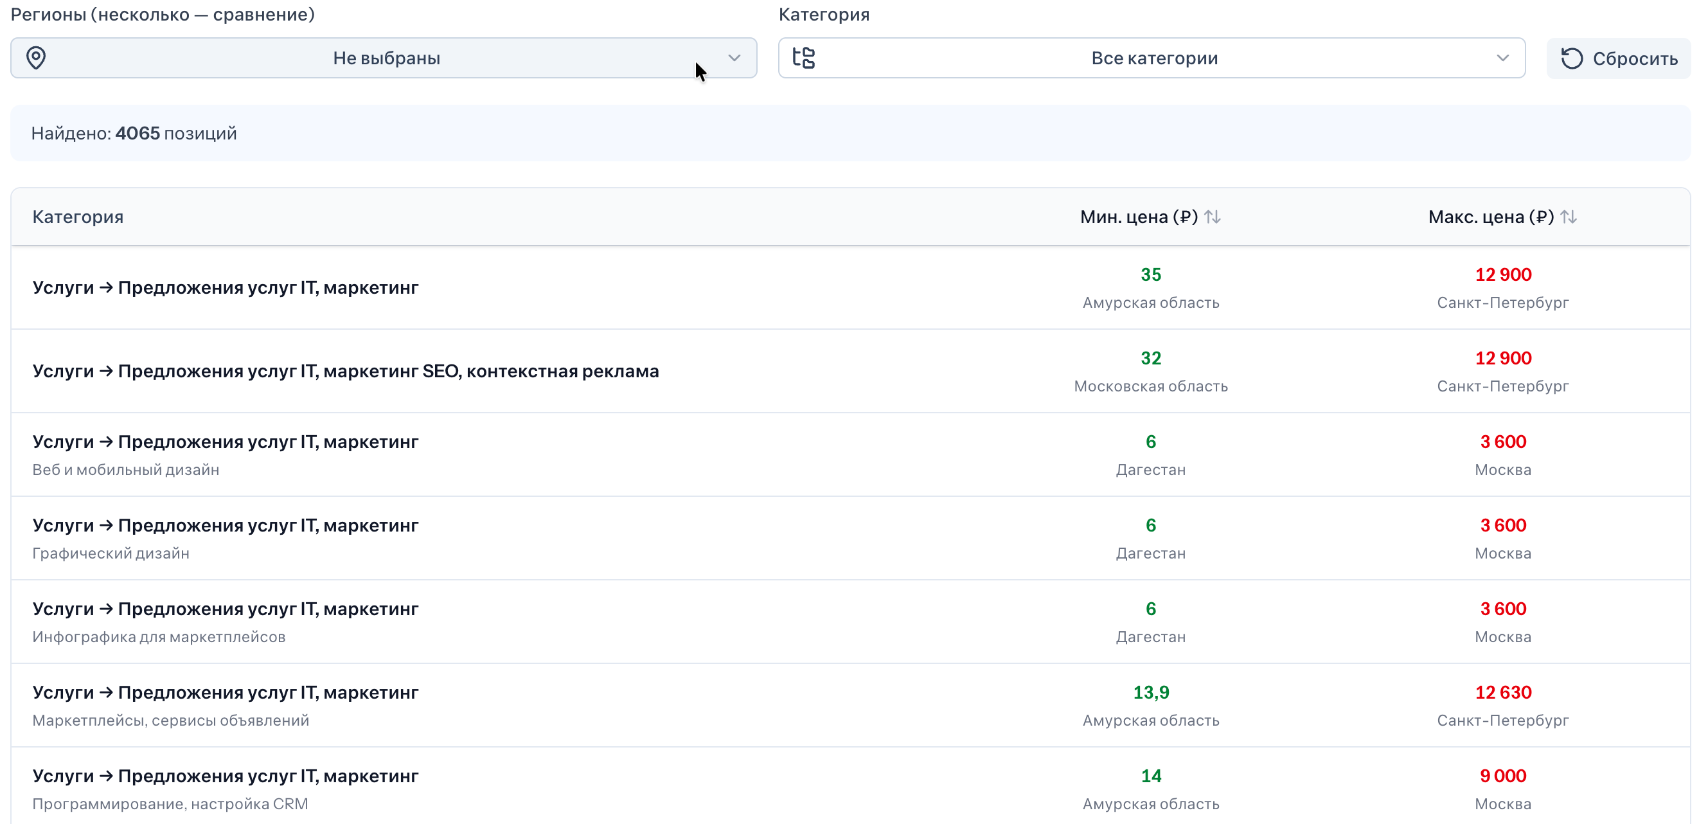Select the SEO, контекстная реклама row
1699x824 pixels.
click(x=850, y=372)
